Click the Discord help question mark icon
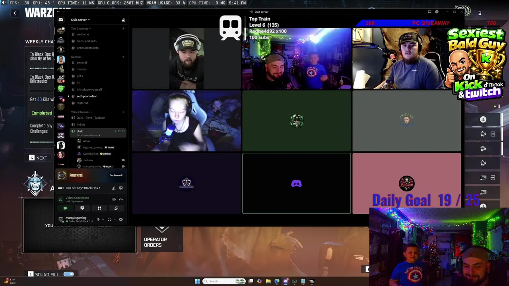 point(437,12)
